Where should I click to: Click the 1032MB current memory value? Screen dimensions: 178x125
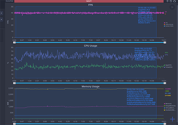pos(168,89)
